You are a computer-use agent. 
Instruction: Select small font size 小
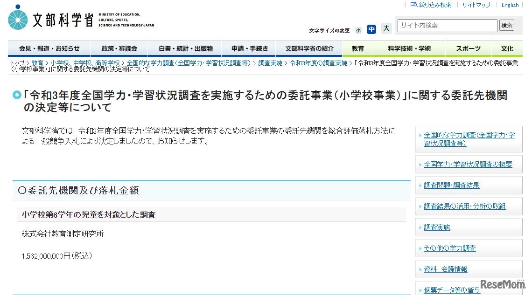coord(358,29)
